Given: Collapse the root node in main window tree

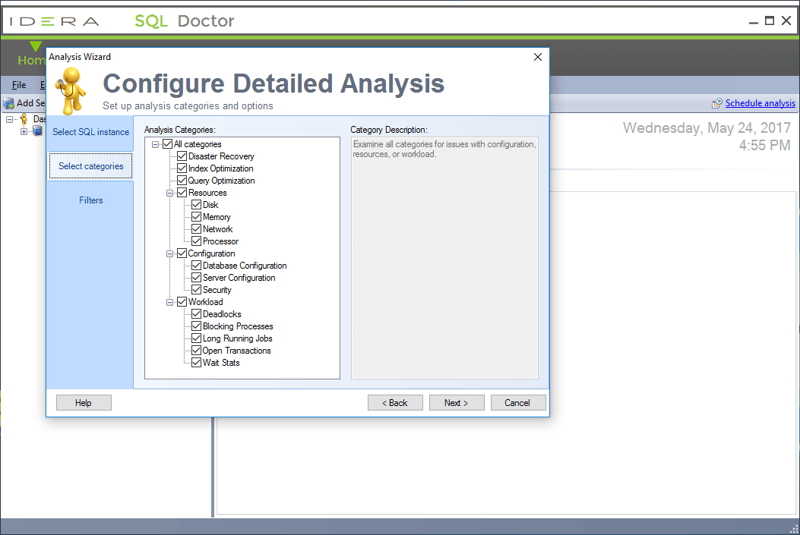Looking at the screenshot, I should (9, 119).
